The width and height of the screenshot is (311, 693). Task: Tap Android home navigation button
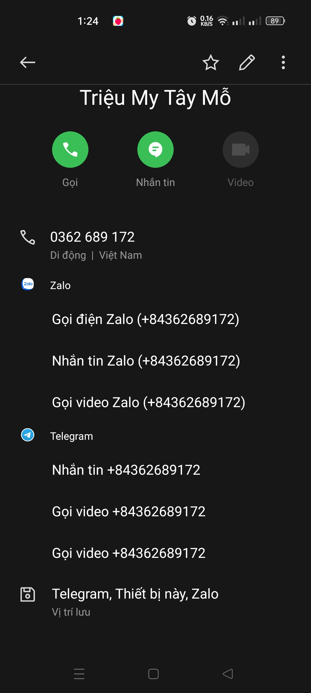pyautogui.click(x=153, y=674)
